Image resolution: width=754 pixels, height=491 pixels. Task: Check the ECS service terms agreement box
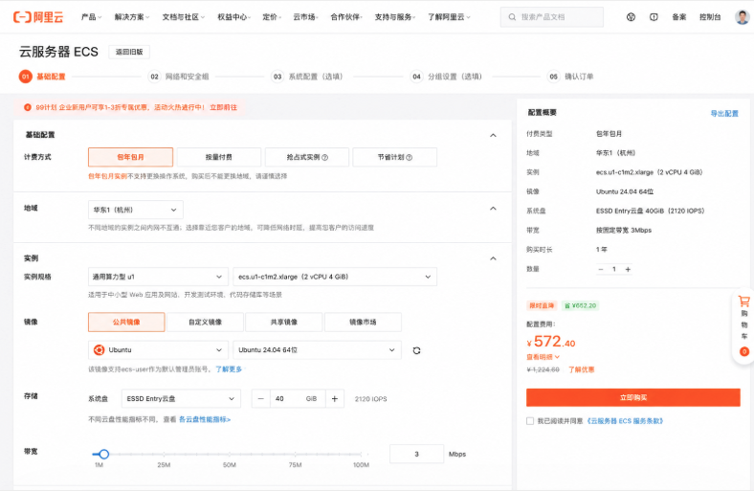click(x=530, y=421)
